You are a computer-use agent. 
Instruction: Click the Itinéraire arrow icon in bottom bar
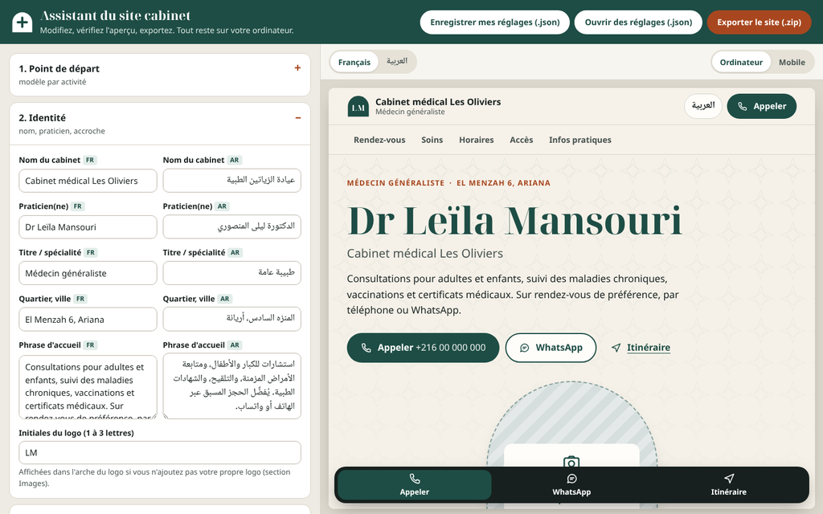pyautogui.click(x=728, y=479)
